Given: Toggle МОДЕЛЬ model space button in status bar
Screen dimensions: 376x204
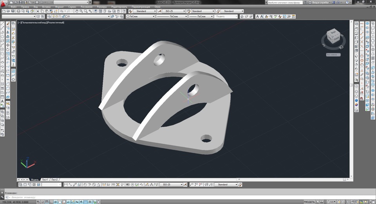Looking at the screenshot, I should pos(309,202).
